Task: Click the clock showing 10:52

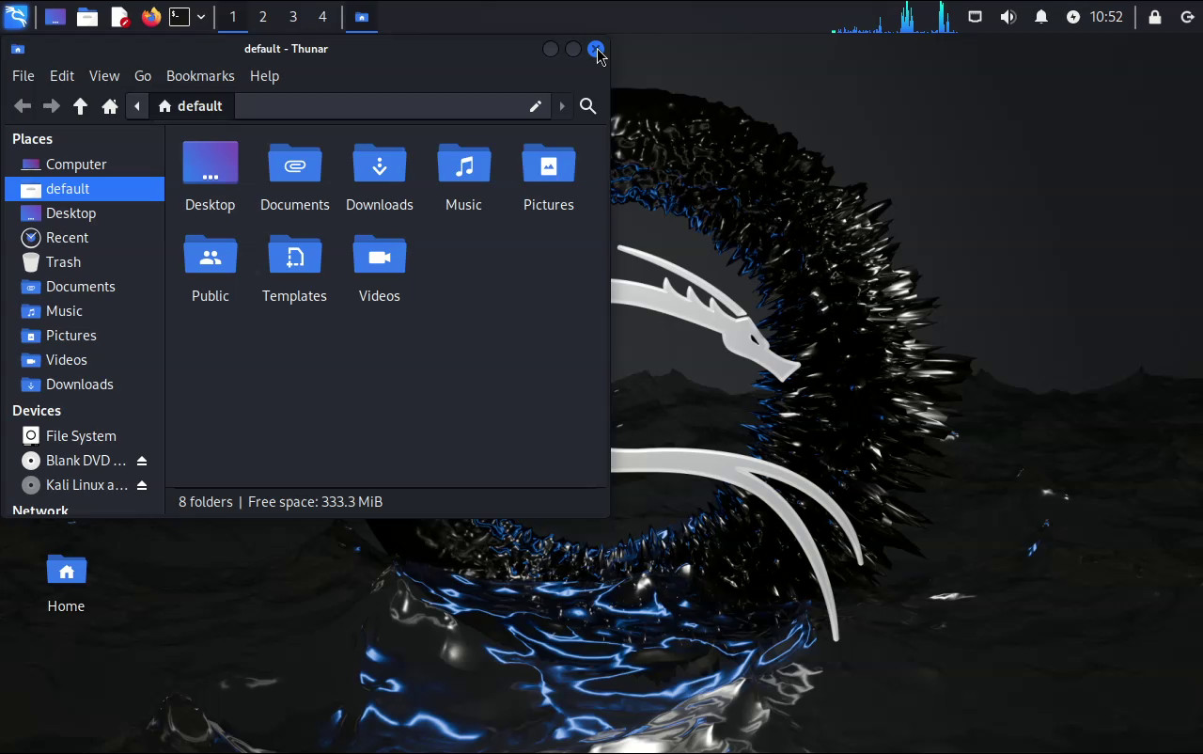Action: coord(1106,17)
